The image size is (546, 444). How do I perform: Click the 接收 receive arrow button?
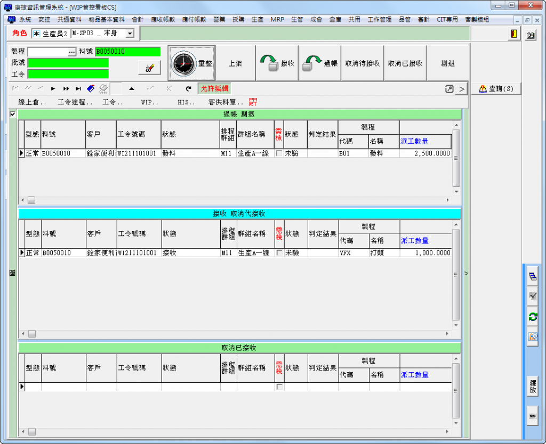[277, 63]
